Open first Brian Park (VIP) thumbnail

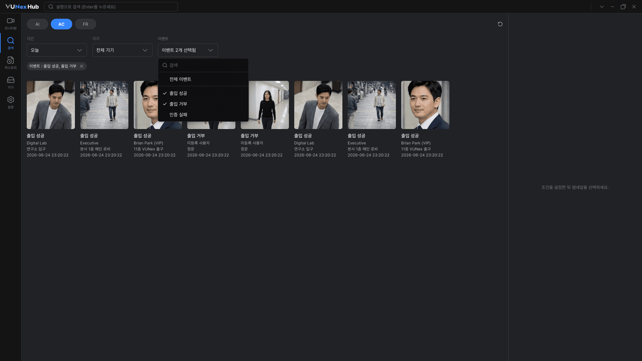(x=146, y=105)
